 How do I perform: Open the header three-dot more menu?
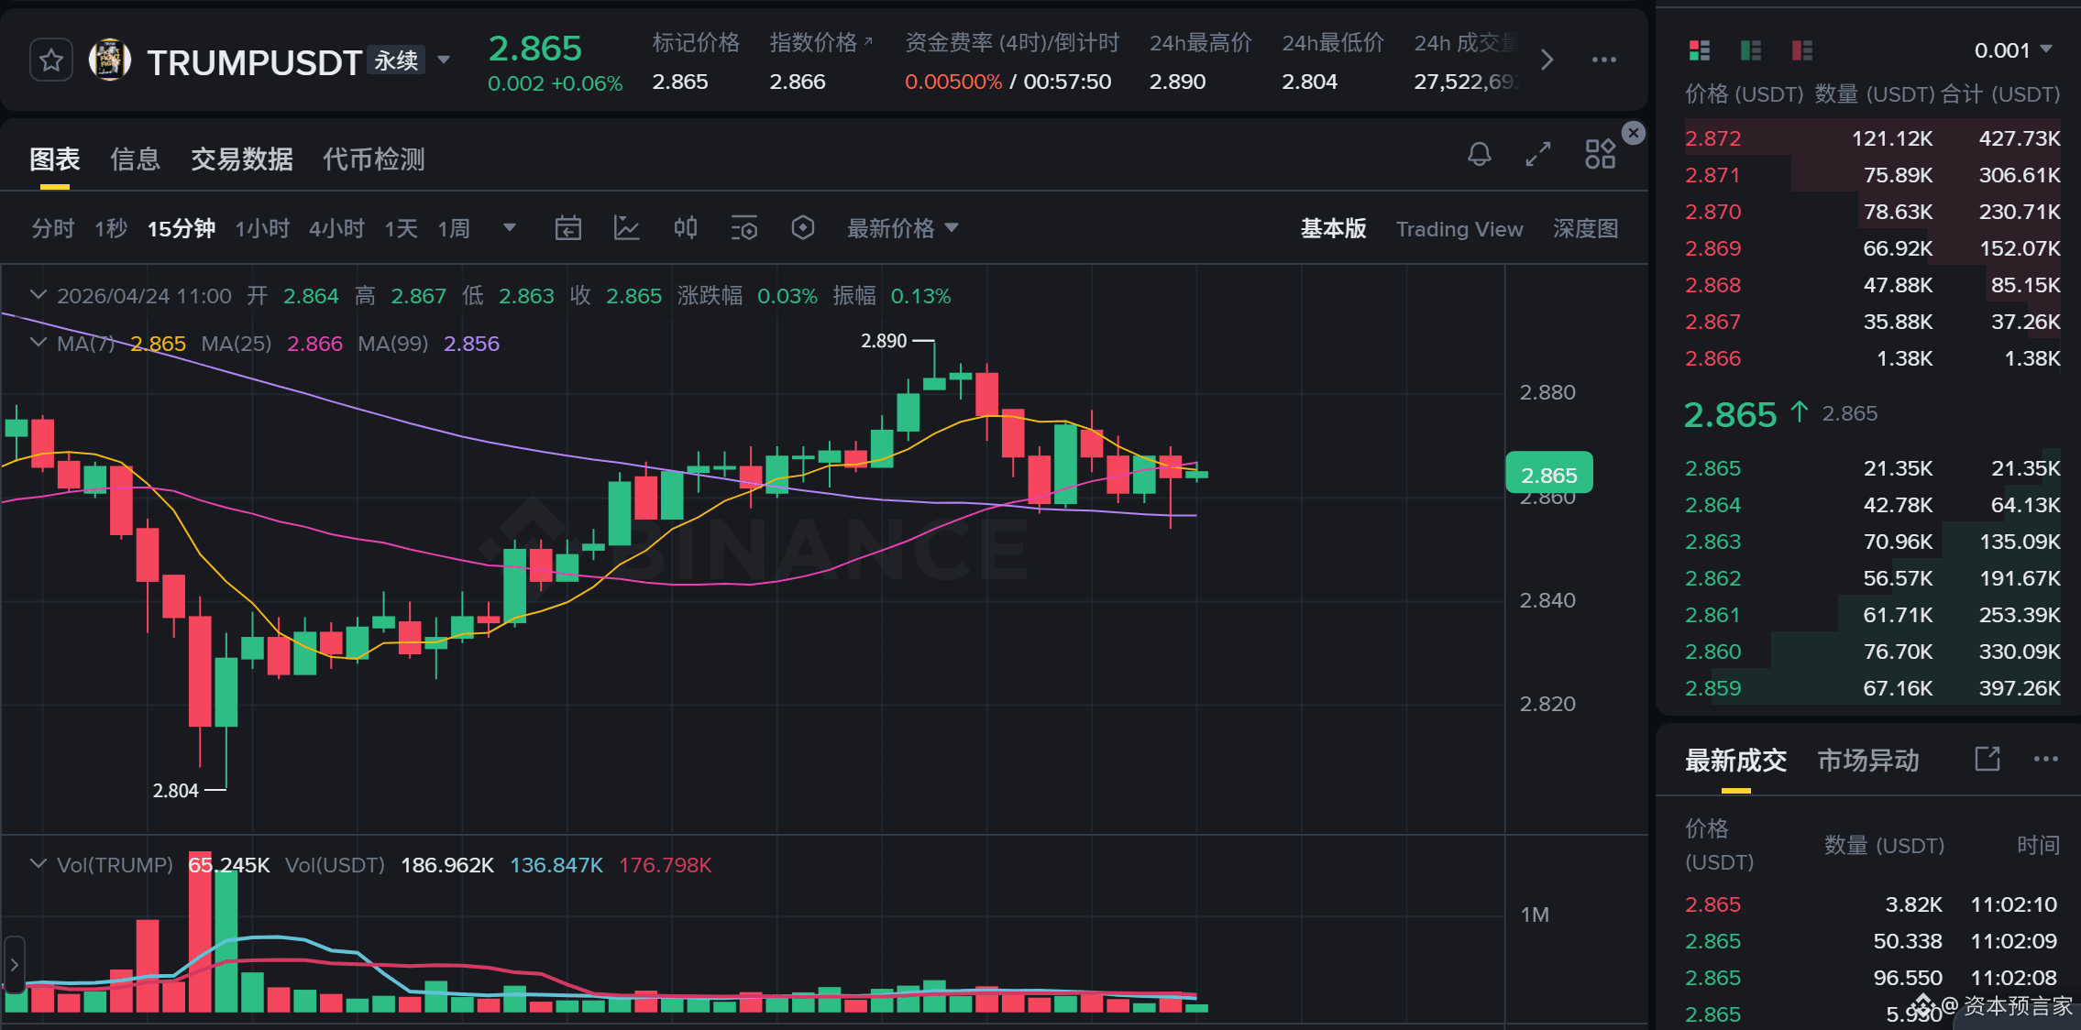click(1603, 60)
